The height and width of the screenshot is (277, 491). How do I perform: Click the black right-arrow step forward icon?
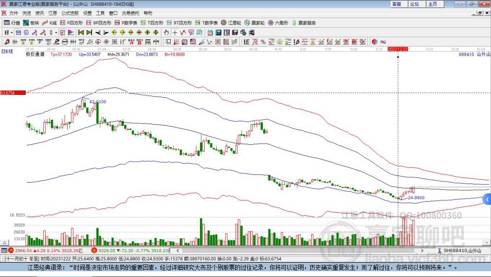[x=106, y=33]
